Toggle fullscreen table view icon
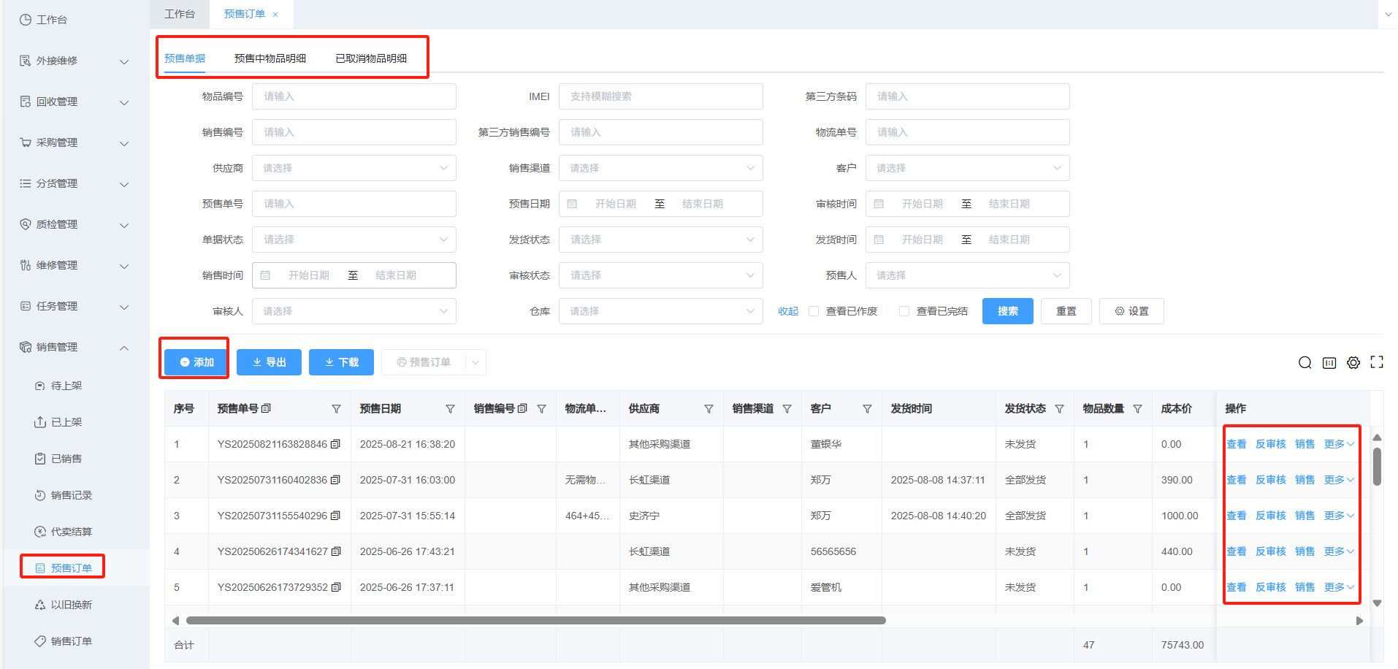This screenshot has width=1398, height=669. tap(1377, 362)
